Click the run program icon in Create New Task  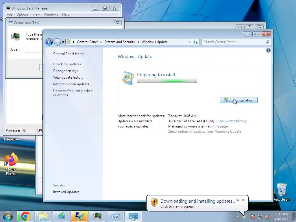tap(16, 37)
